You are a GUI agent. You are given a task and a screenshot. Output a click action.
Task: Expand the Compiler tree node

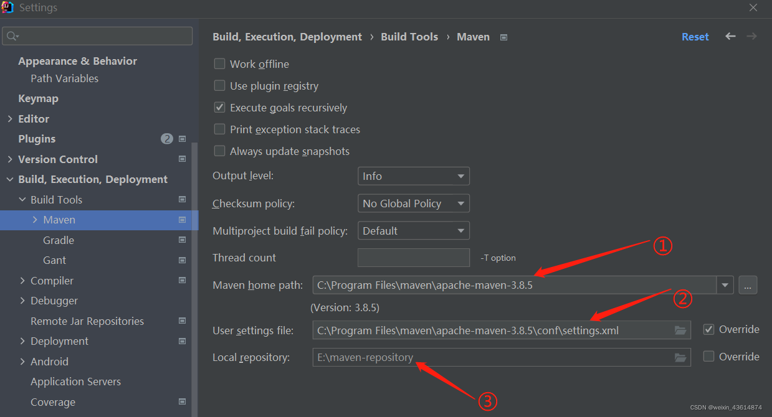[x=22, y=281]
